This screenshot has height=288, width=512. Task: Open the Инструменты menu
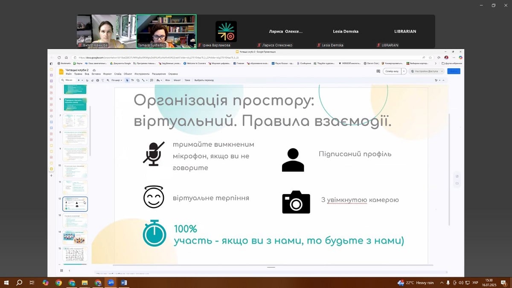[142, 74]
